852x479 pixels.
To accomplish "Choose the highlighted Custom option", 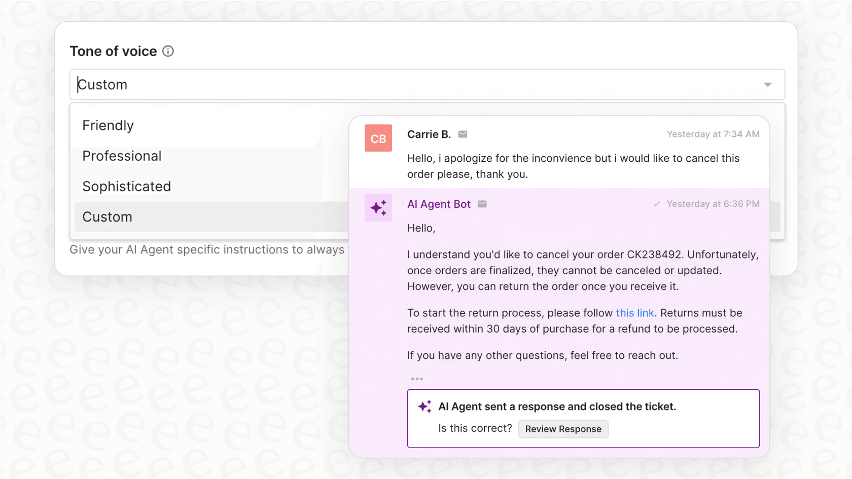I will [x=107, y=216].
